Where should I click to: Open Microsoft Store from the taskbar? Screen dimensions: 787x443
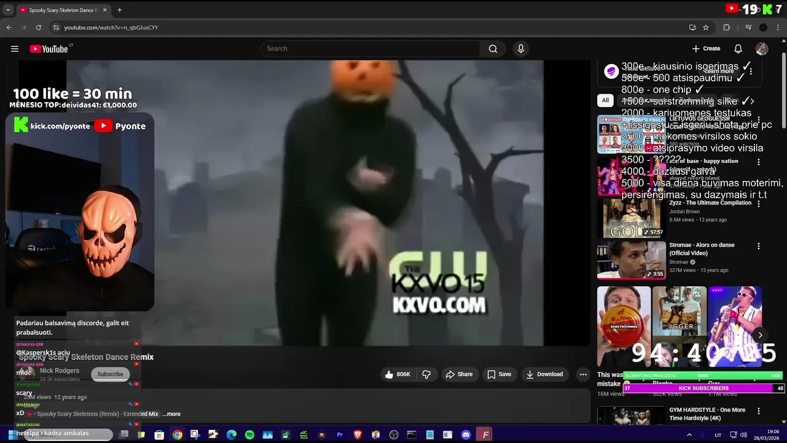click(159, 435)
